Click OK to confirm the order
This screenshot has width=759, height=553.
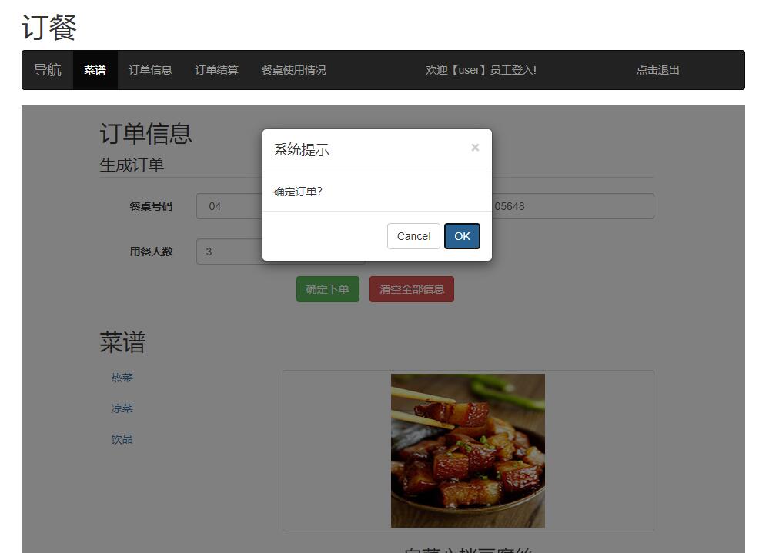pos(461,236)
